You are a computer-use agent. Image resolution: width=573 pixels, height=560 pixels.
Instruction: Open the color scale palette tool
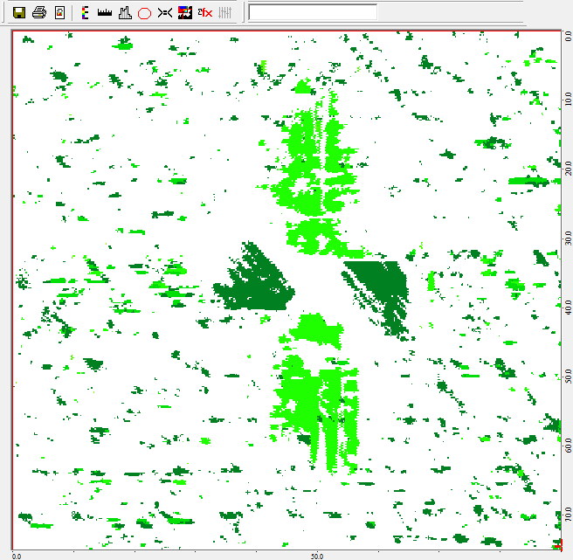coord(84,13)
